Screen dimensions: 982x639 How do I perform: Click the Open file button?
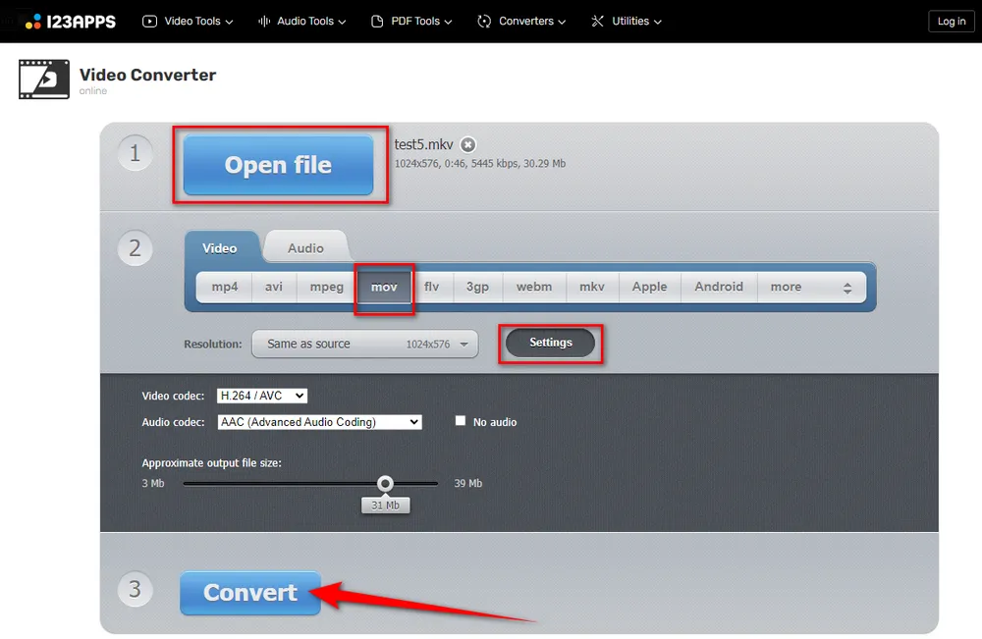[278, 165]
